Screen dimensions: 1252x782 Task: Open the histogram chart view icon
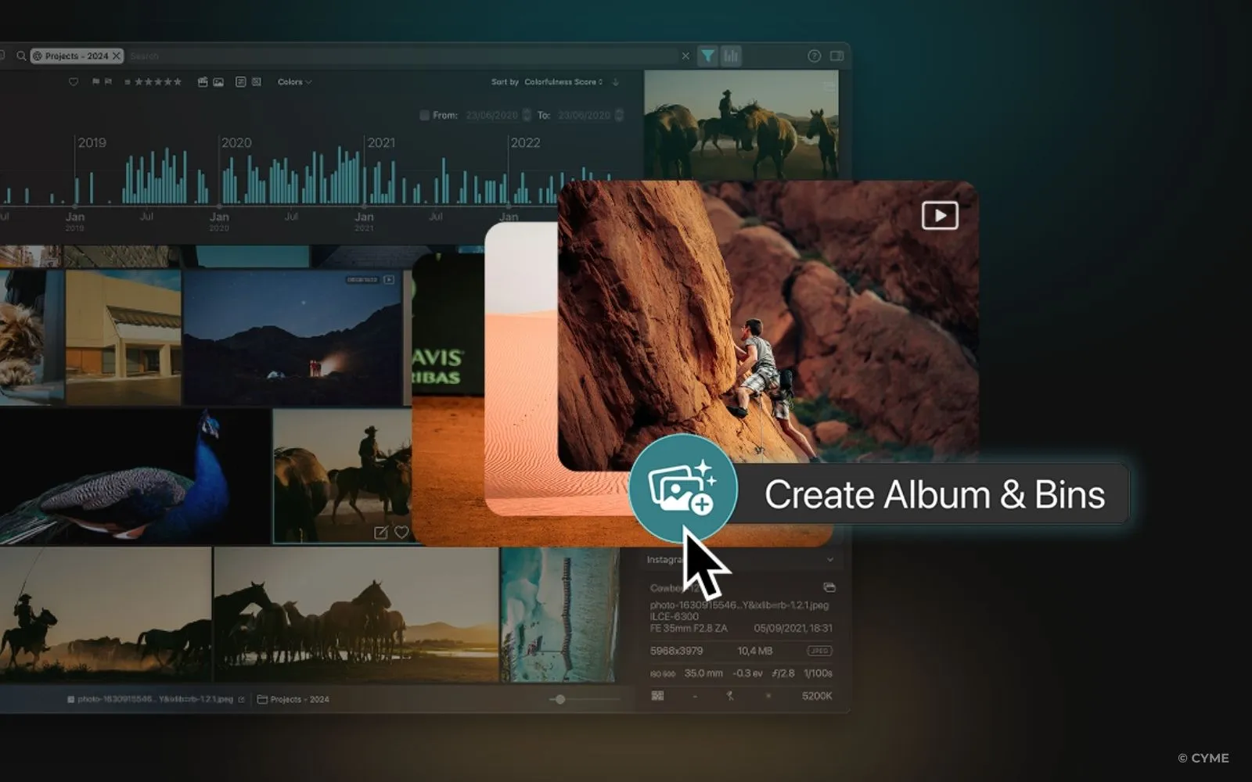[731, 56]
